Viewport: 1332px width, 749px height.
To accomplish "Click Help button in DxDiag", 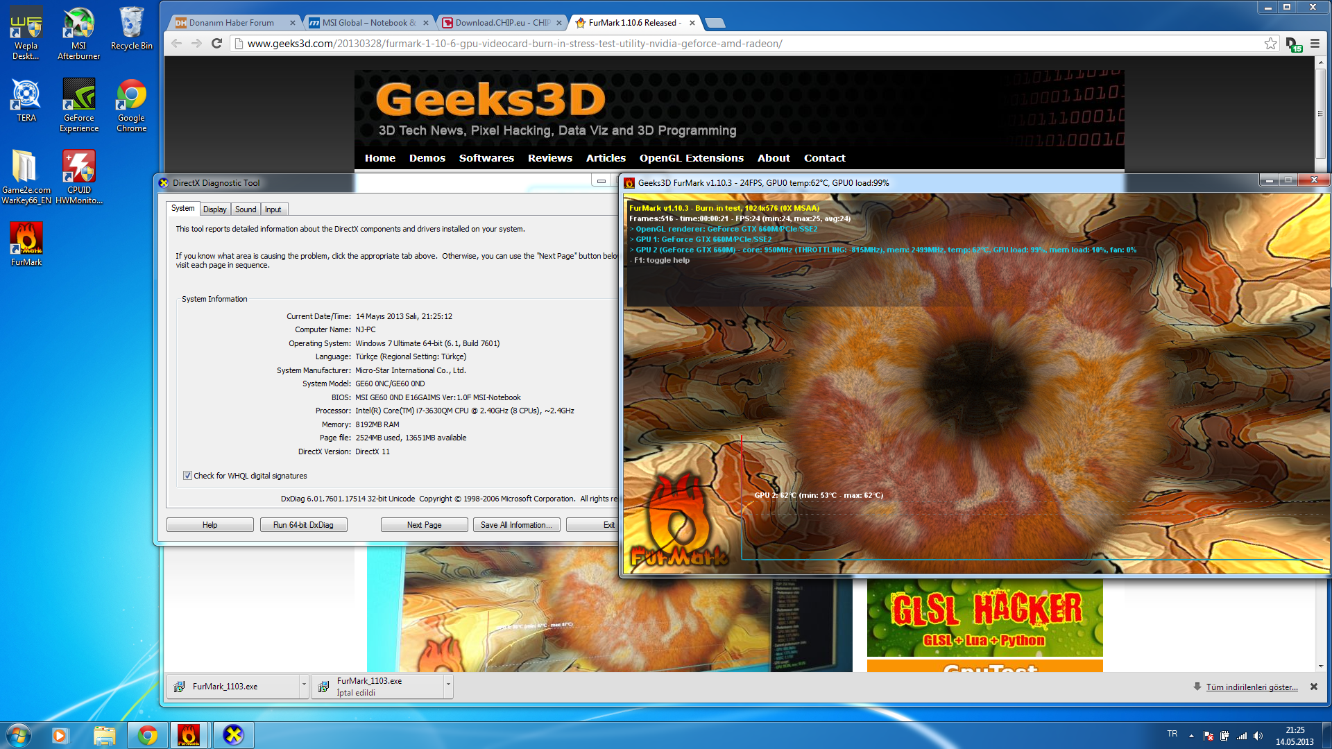I will pyautogui.click(x=210, y=525).
